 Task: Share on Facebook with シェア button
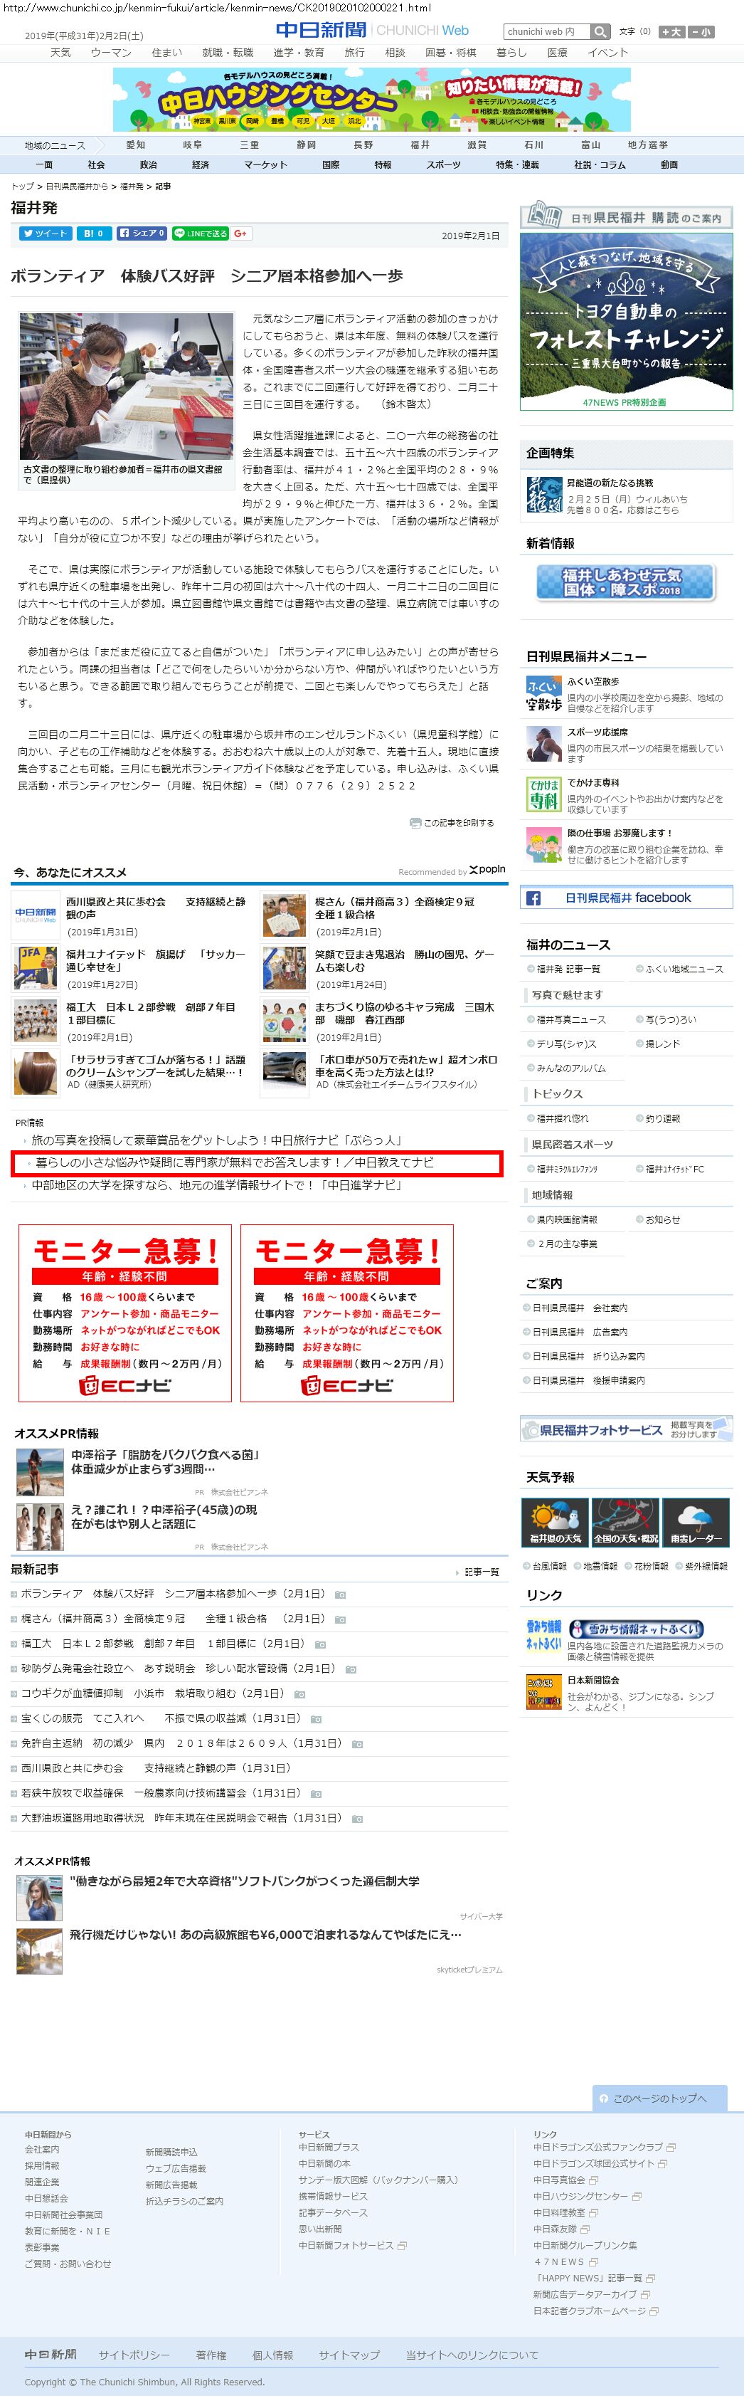click(142, 233)
